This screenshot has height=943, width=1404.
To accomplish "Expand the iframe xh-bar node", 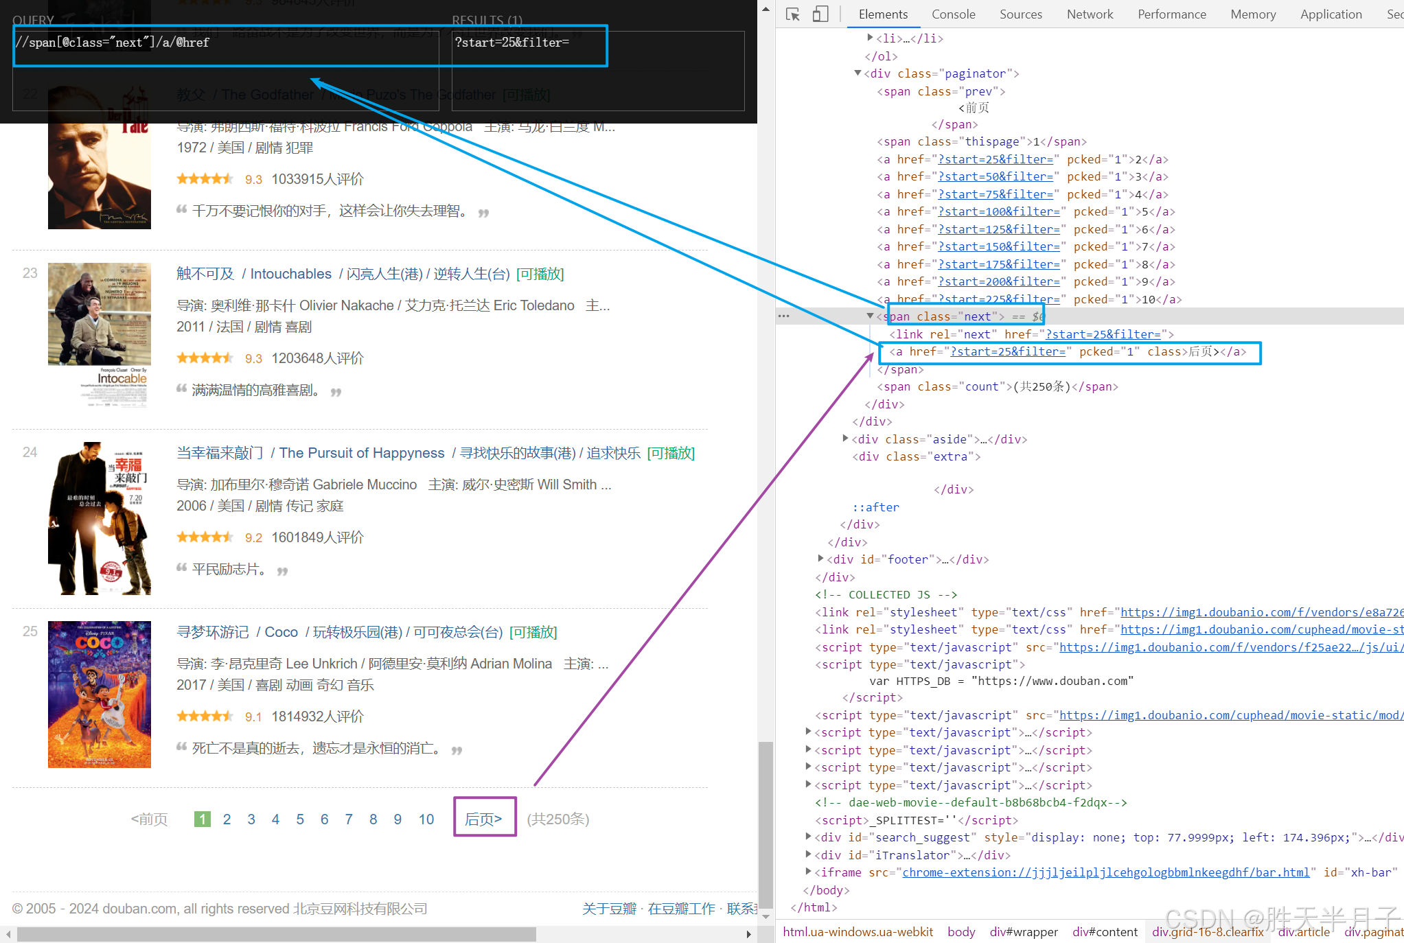I will 808,872.
